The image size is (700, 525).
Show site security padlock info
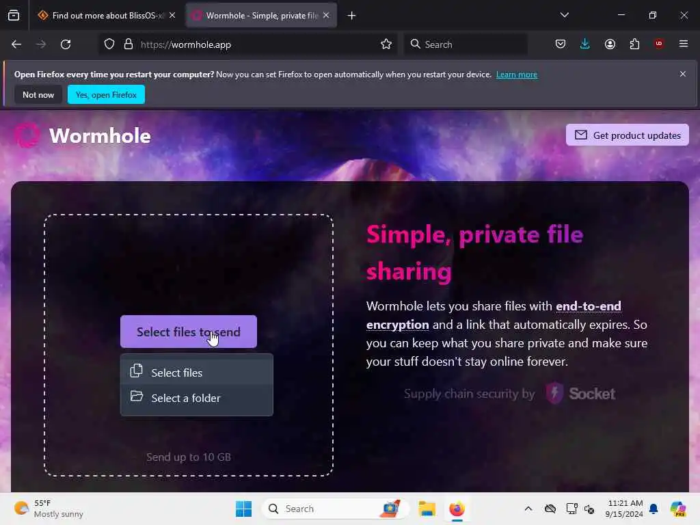click(129, 44)
